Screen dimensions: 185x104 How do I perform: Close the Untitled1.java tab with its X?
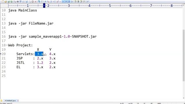pyautogui.click(x=18, y=101)
